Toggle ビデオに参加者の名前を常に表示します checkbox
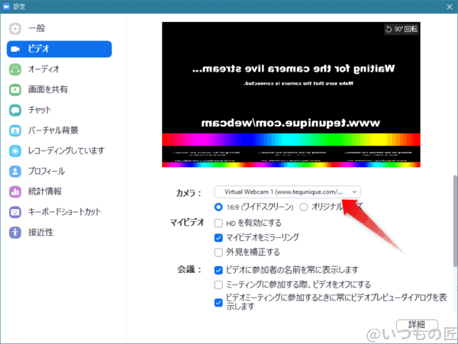This screenshot has height=344, width=458. pyautogui.click(x=218, y=270)
